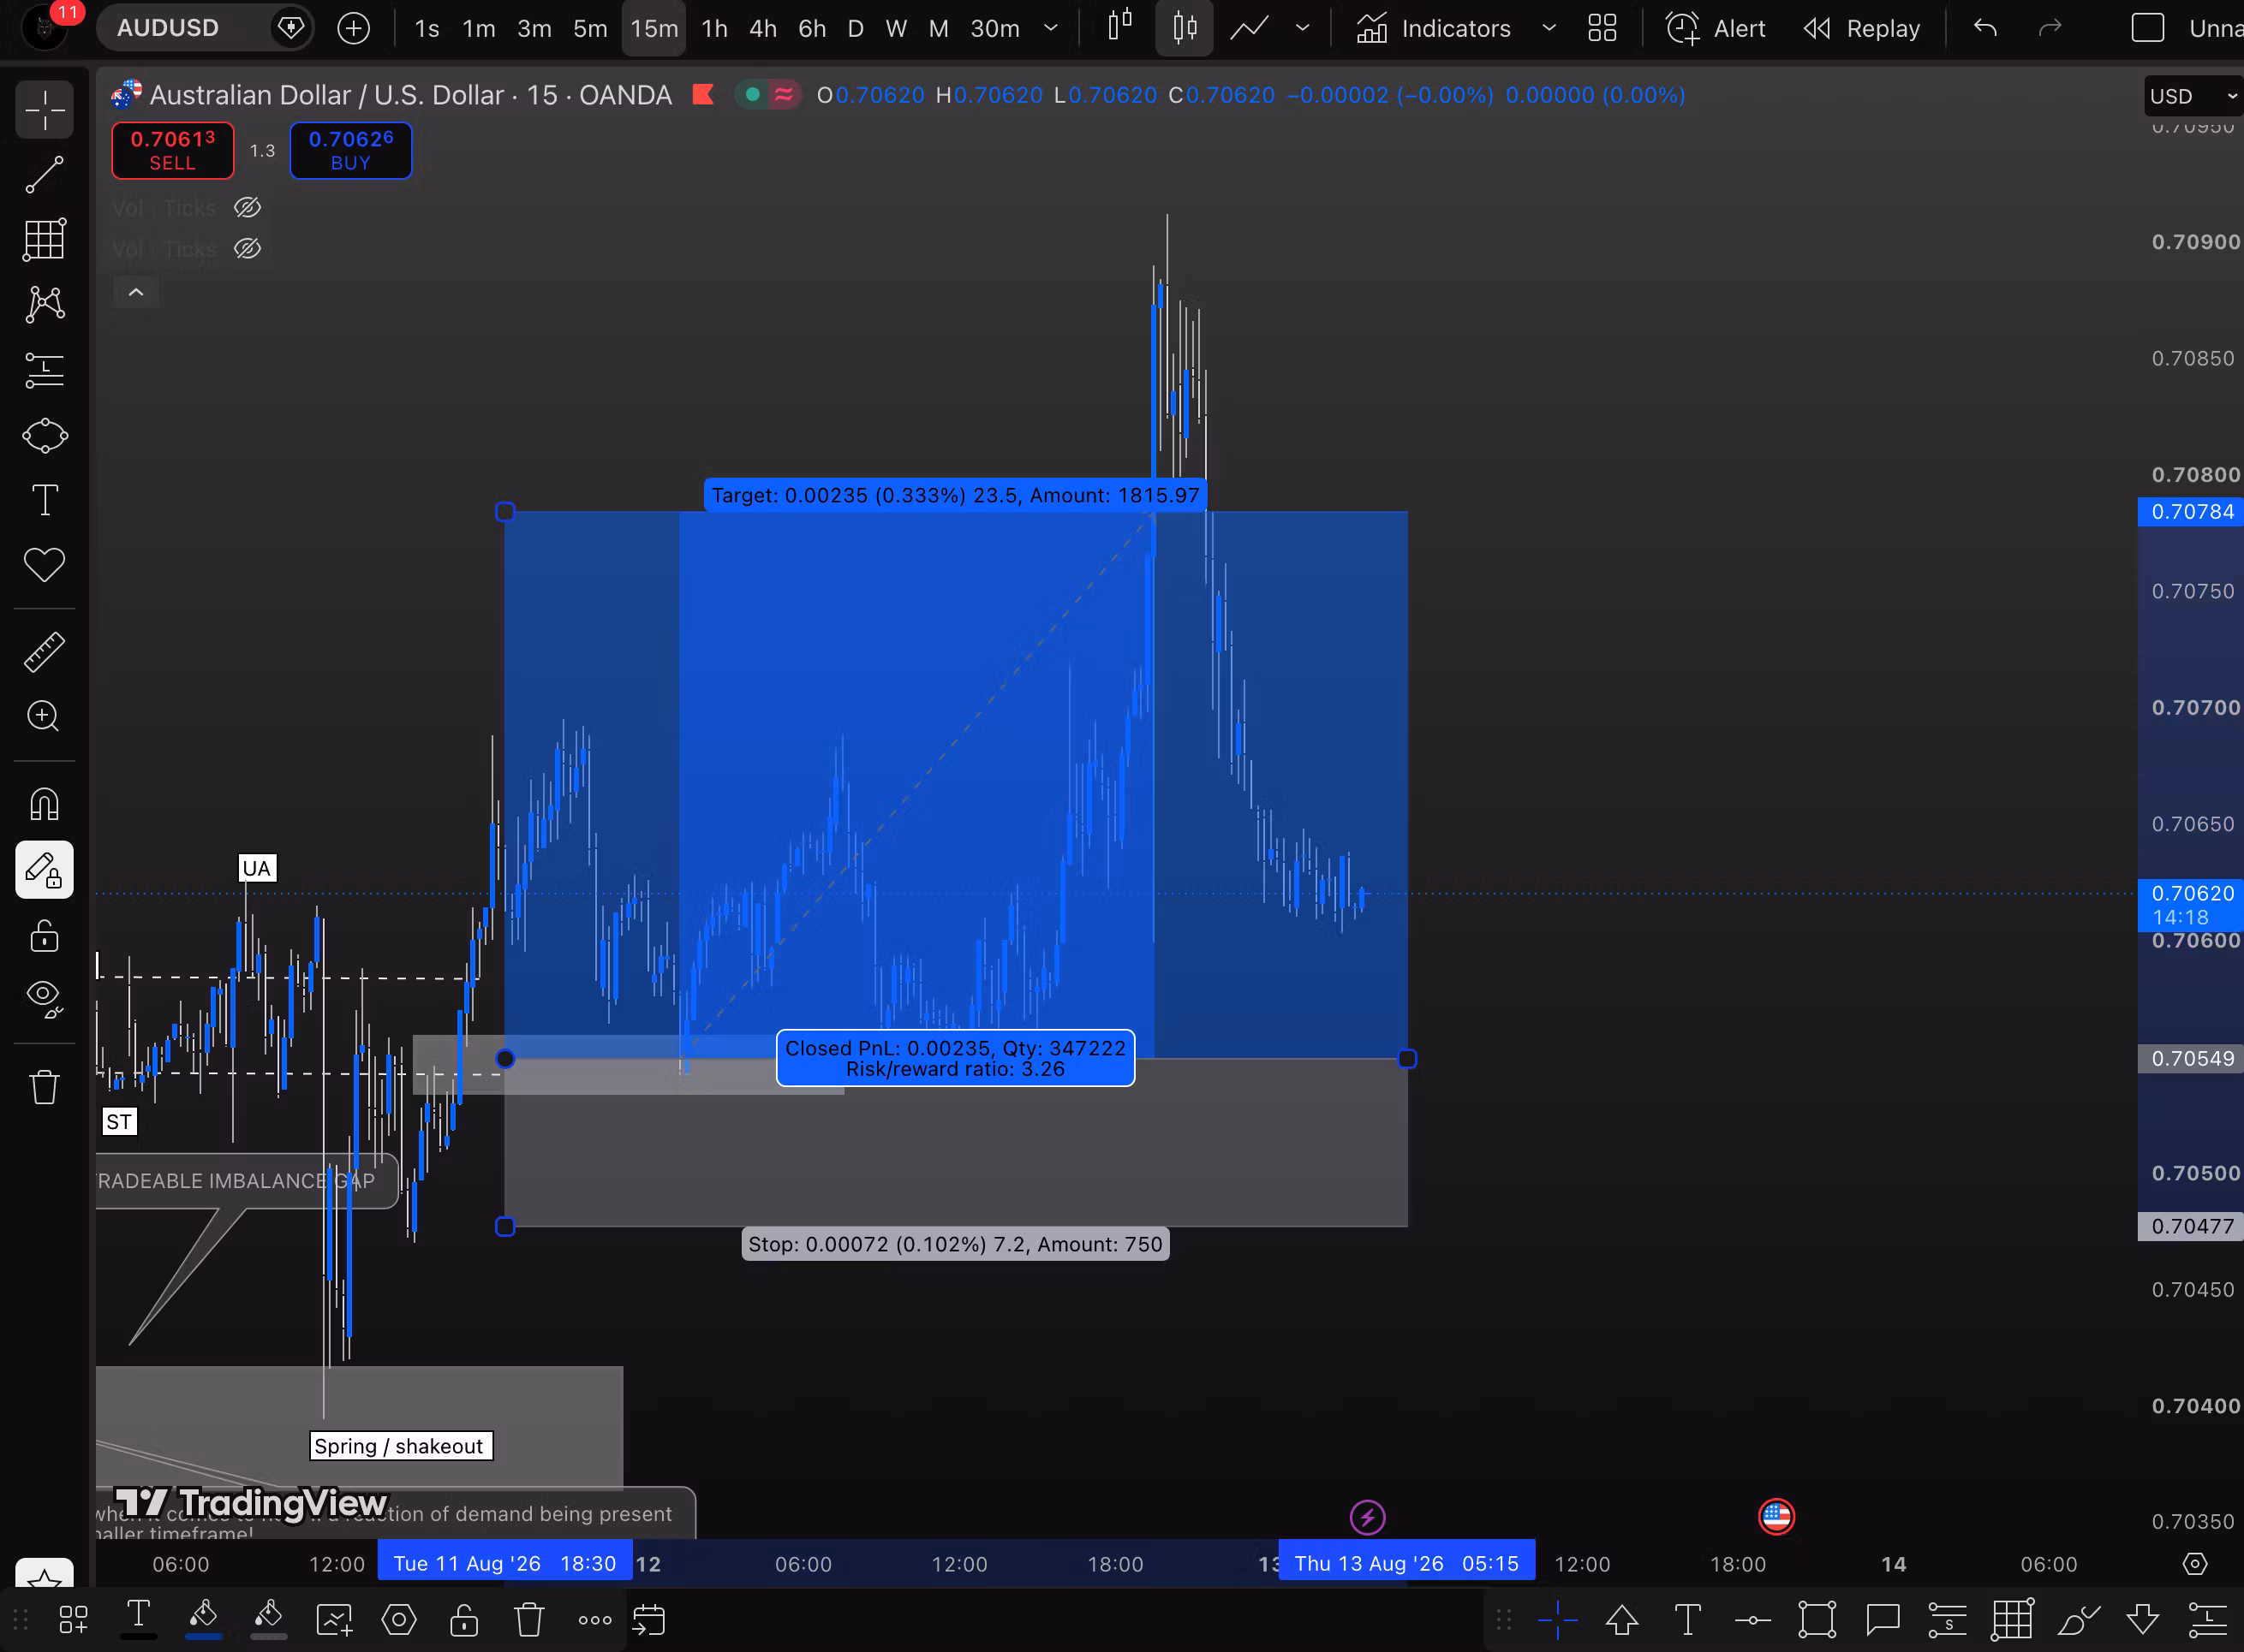This screenshot has width=2244, height=1652.
Task: Undo the last chart action
Action: point(1986,28)
